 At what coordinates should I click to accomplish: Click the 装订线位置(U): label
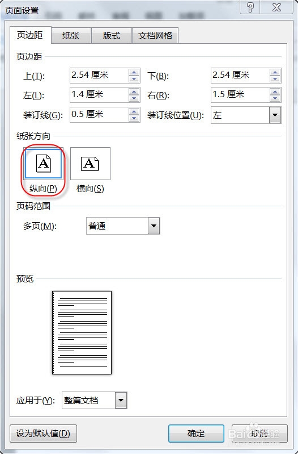coord(176,115)
